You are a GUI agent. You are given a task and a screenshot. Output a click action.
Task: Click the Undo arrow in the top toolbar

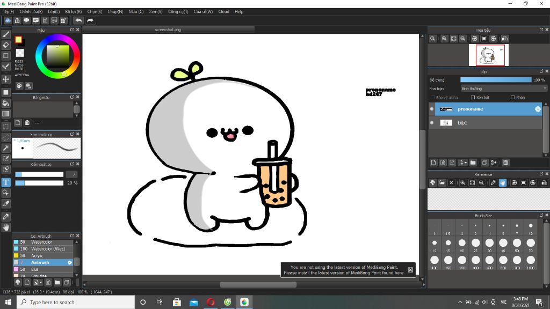(x=78, y=20)
